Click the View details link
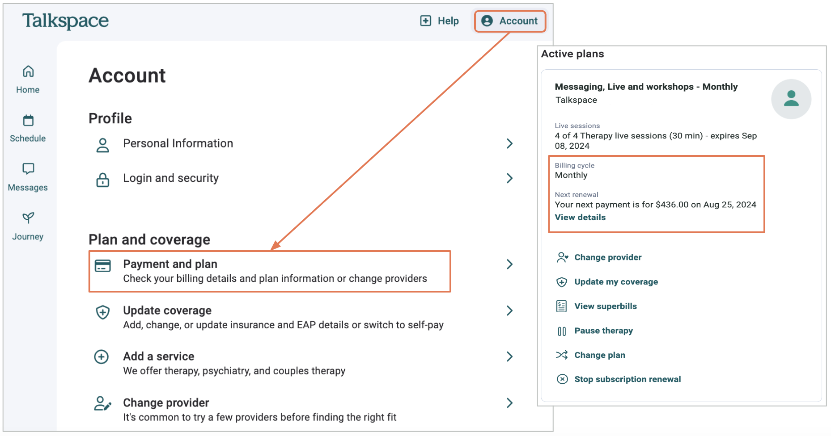Screen dimensions: 831x436 pyautogui.click(x=580, y=217)
